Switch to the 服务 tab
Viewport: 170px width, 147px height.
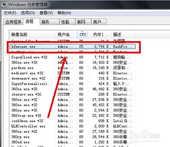coord(50,22)
